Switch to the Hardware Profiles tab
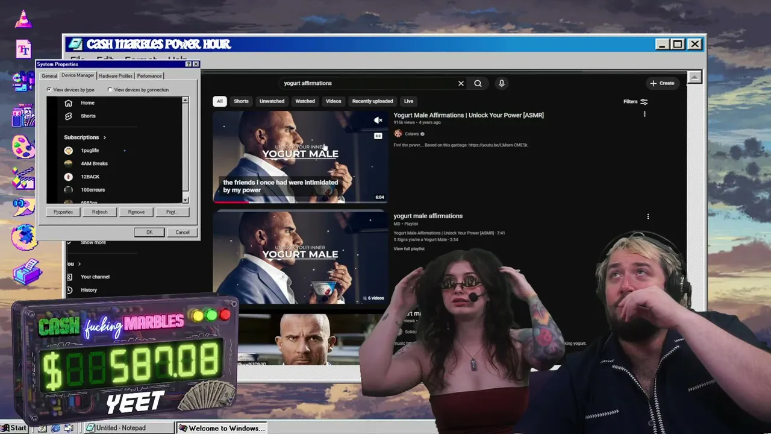The height and width of the screenshot is (434, 771). [115, 76]
